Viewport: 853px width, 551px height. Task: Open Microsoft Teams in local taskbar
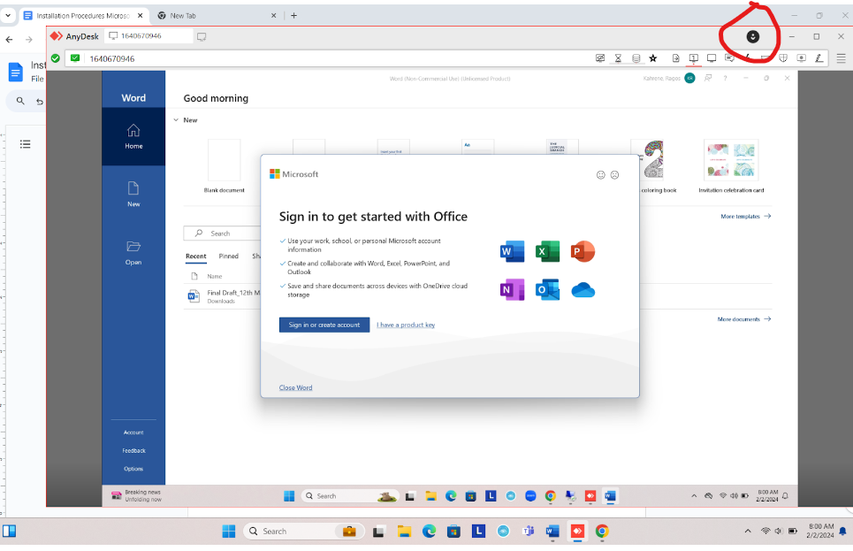click(529, 532)
